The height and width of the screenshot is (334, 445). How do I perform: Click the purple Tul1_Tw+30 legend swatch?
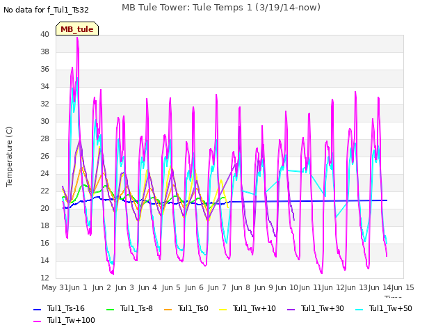coord(291,309)
